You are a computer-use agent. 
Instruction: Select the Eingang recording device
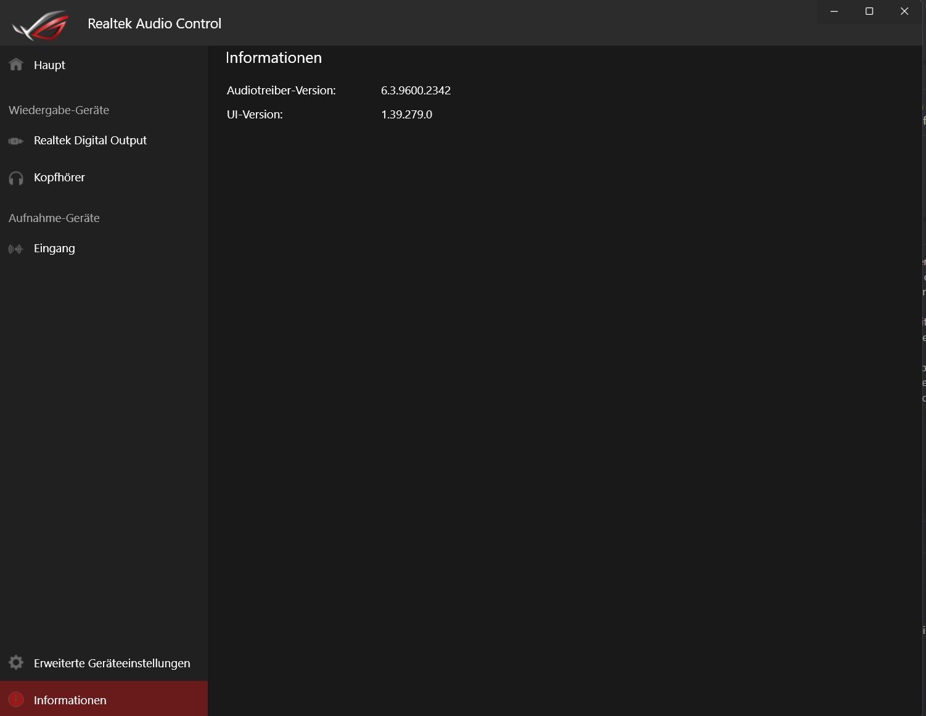point(104,249)
